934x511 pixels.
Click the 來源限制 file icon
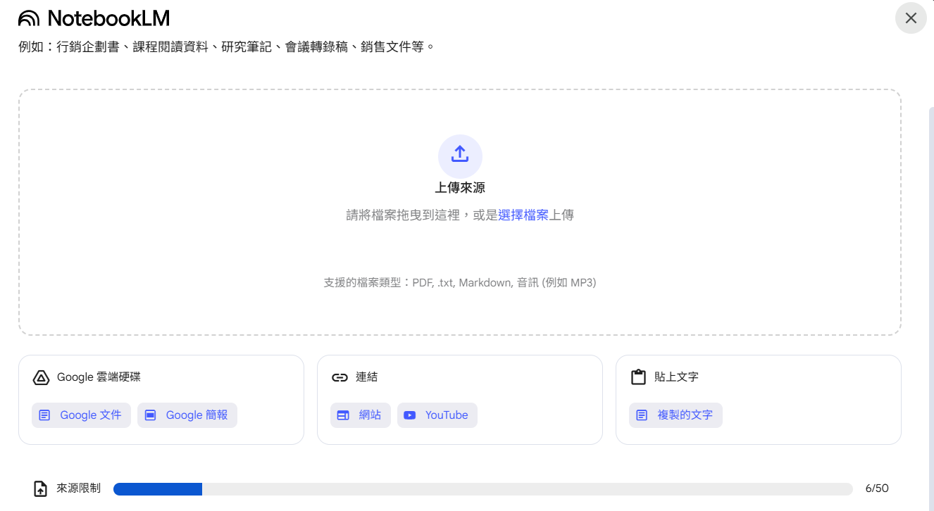pos(41,488)
